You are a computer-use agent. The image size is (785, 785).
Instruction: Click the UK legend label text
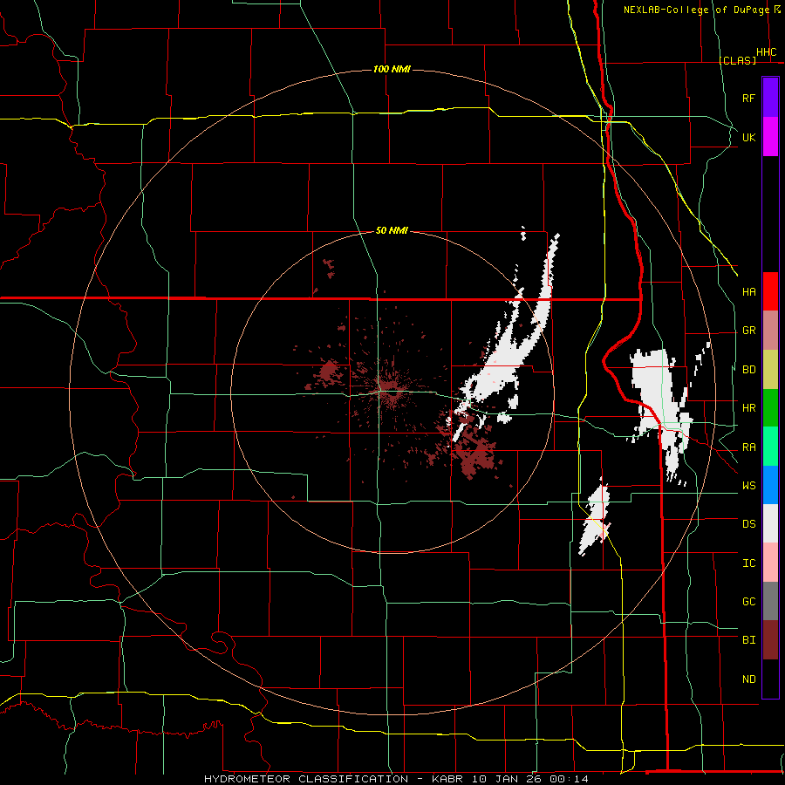tap(748, 137)
